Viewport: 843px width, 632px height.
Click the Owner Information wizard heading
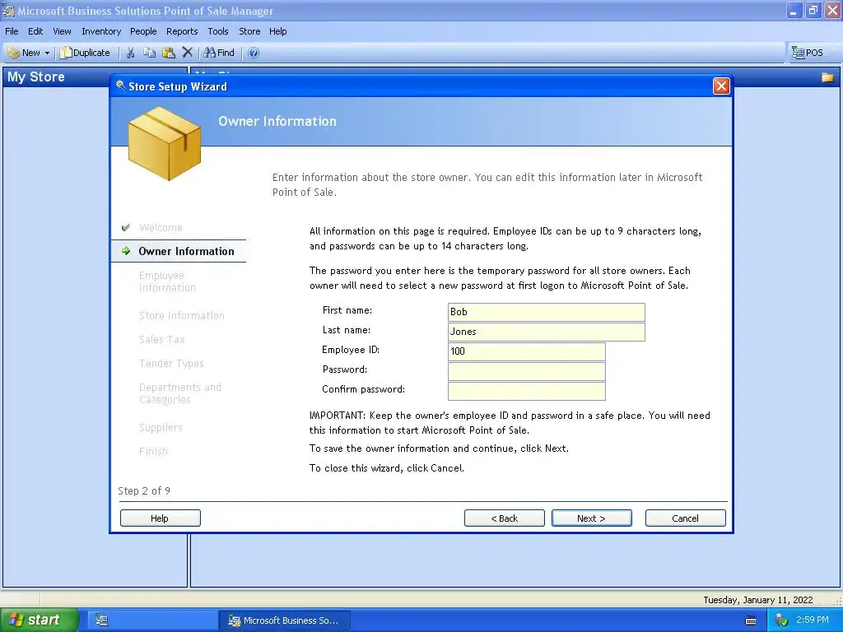pos(277,121)
